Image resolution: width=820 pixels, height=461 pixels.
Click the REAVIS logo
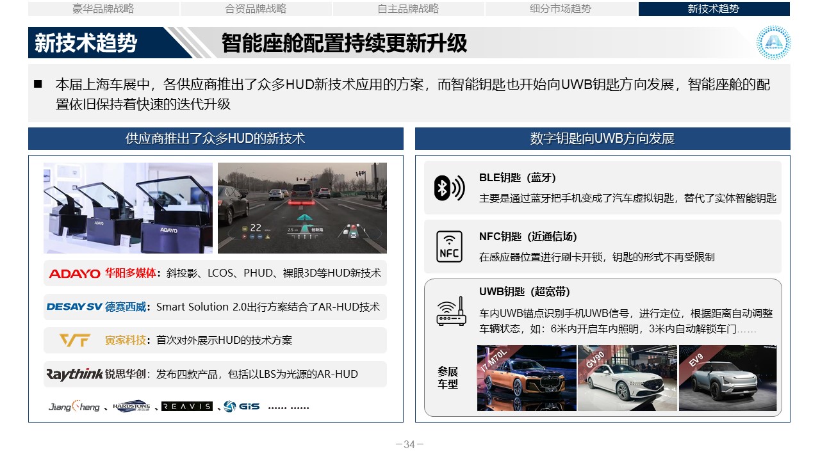pyautogui.click(x=187, y=407)
